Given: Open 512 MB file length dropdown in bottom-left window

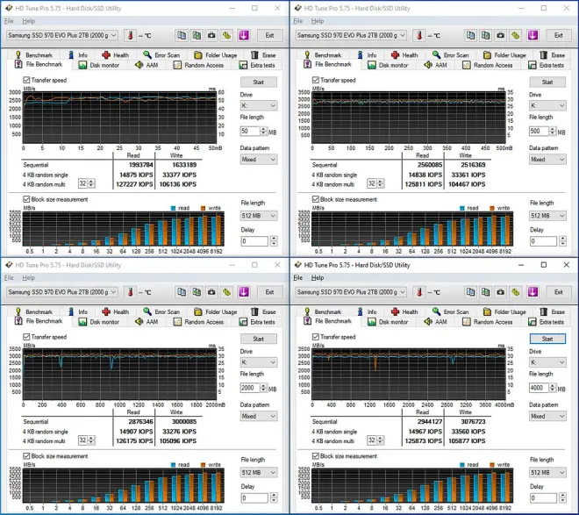Looking at the screenshot, I should coord(258,472).
